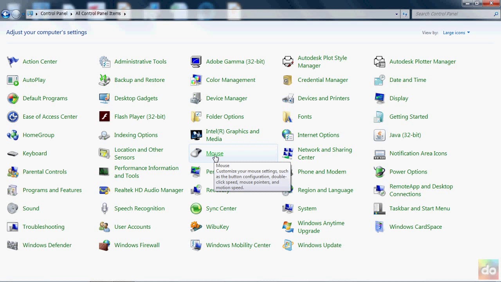
Task: Open the Windows CardSpace link
Action: pyautogui.click(x=416, y=227)
